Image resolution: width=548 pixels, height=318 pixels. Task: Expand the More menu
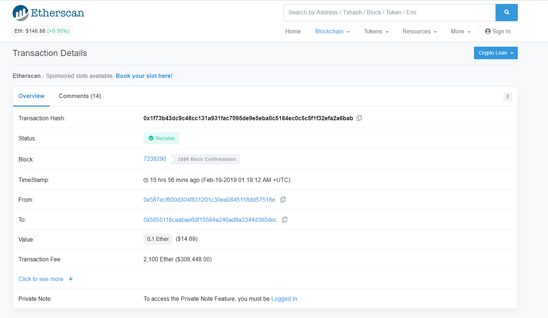coord(460,31)
